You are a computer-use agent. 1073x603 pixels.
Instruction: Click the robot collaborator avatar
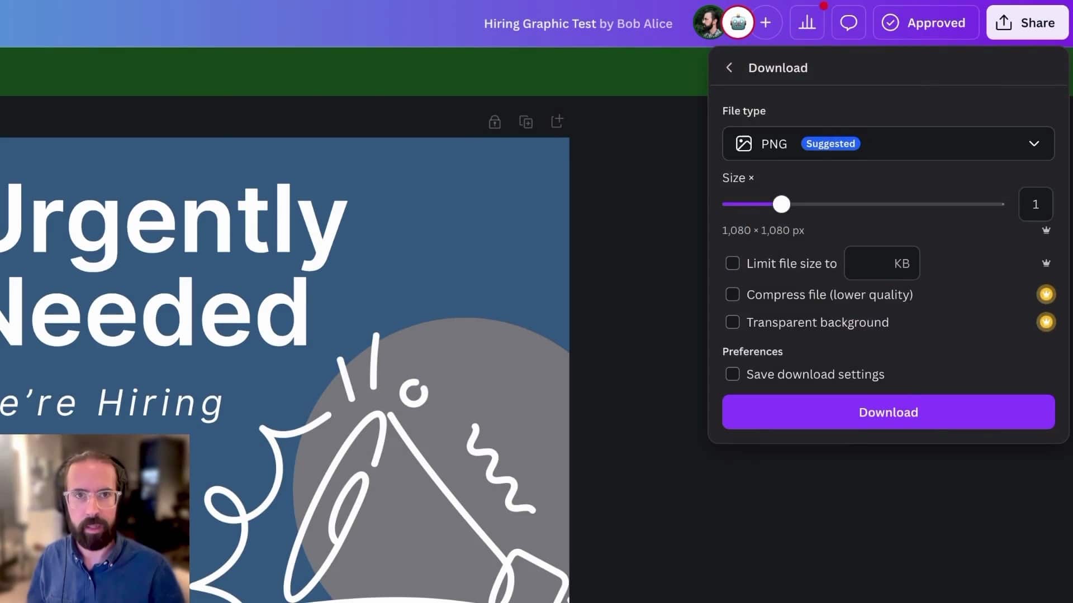738,23
